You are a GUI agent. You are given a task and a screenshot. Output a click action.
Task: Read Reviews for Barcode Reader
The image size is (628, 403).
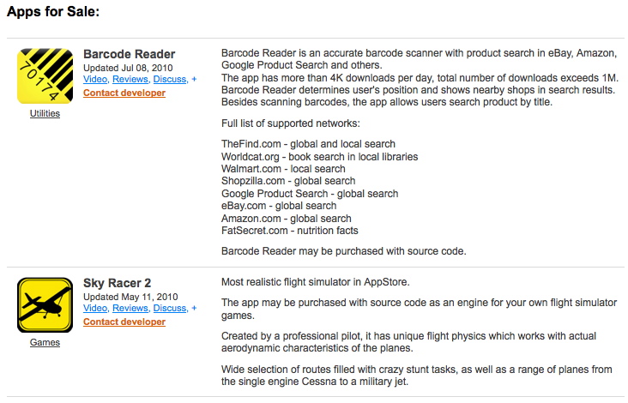click(130, 79)
